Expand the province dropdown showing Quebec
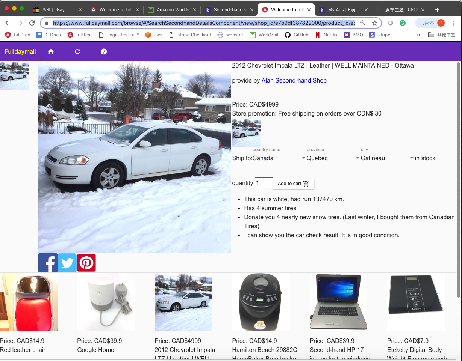 [x=333, y=158]
